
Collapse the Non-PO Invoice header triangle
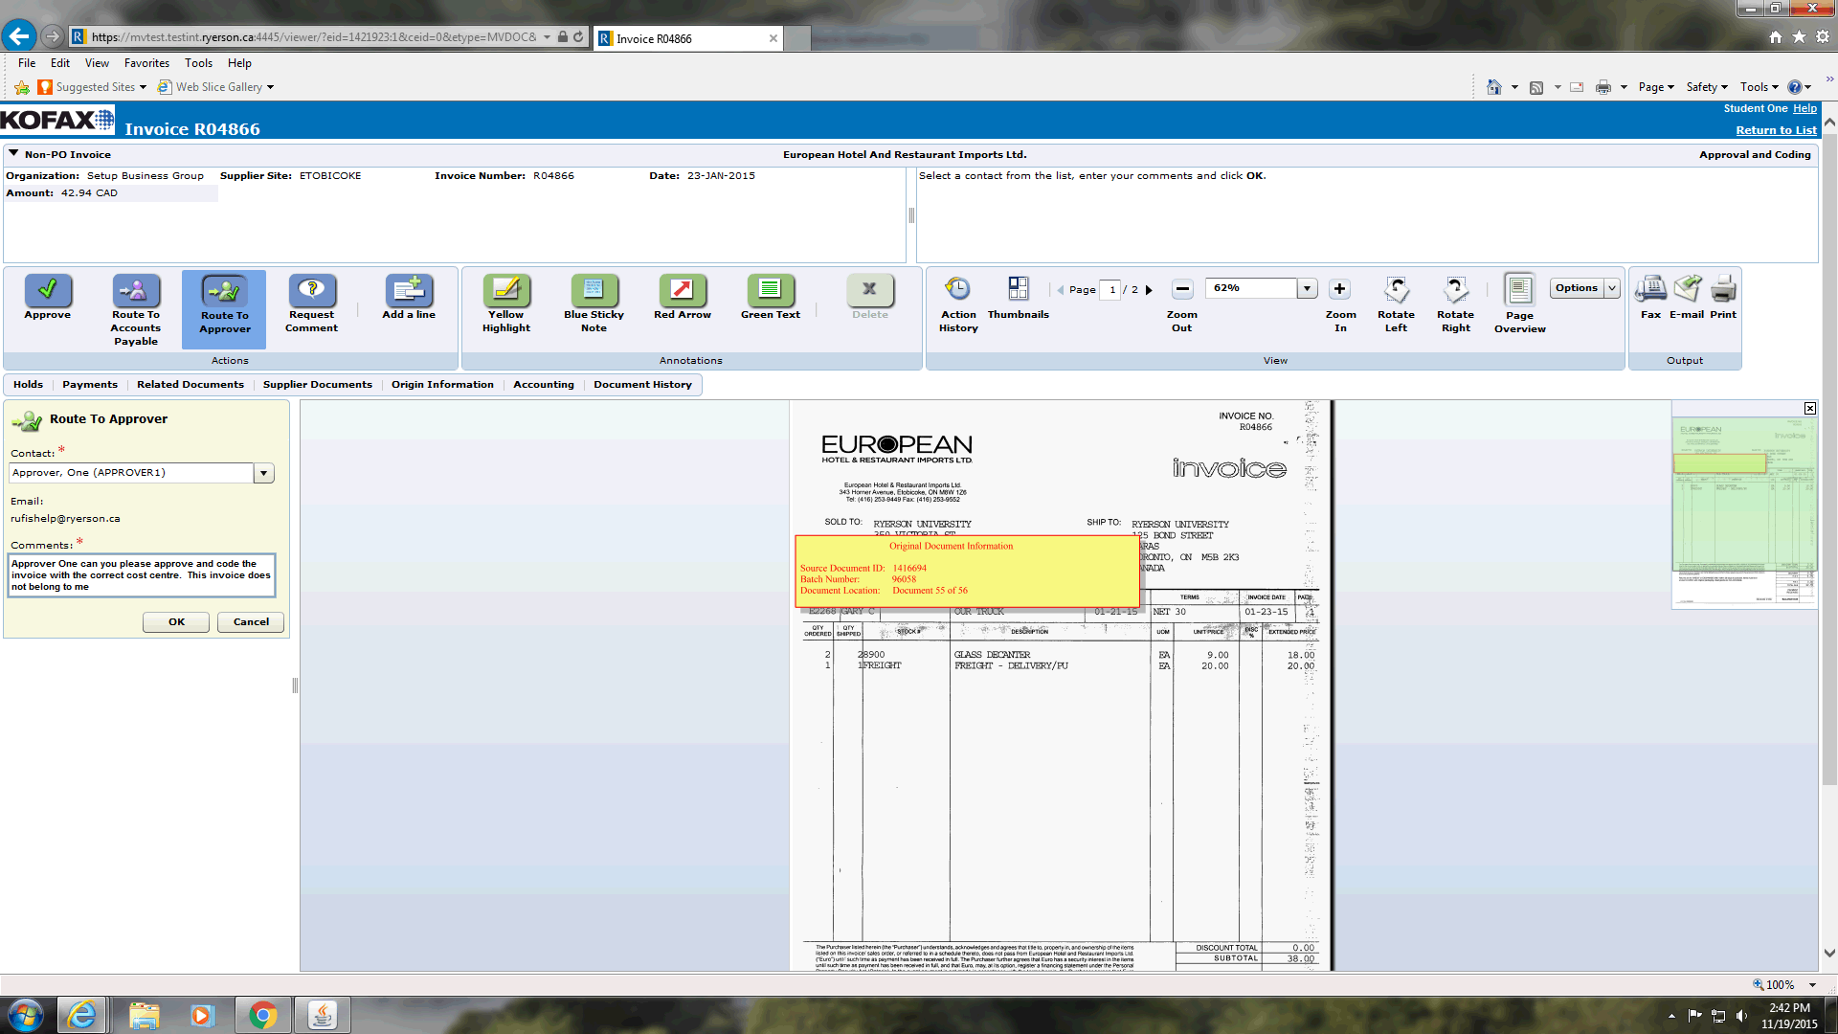[x=13, y=153]
